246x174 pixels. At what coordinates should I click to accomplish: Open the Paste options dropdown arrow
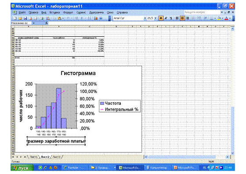tap(63, 18)
